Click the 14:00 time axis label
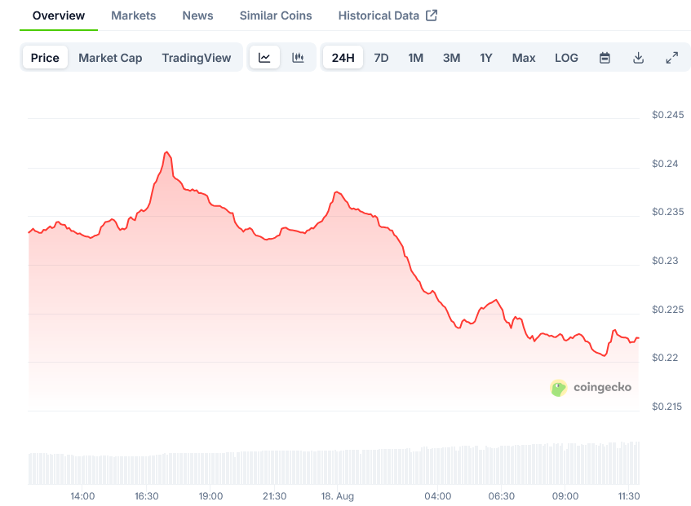Viewport: 691px width, 506px height. [82, 496]
